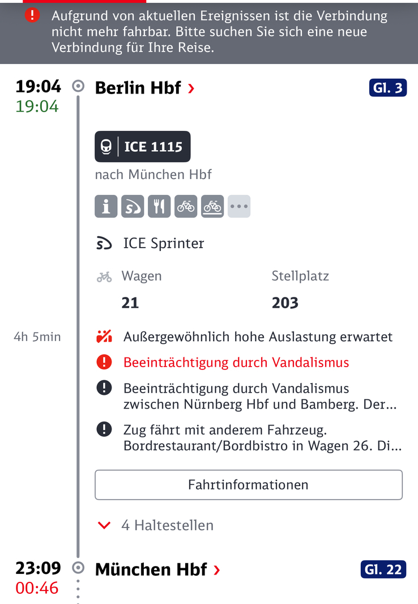Tap platform badge Gl. 3
The image size is (418, 604).
[x=387, y=88]
